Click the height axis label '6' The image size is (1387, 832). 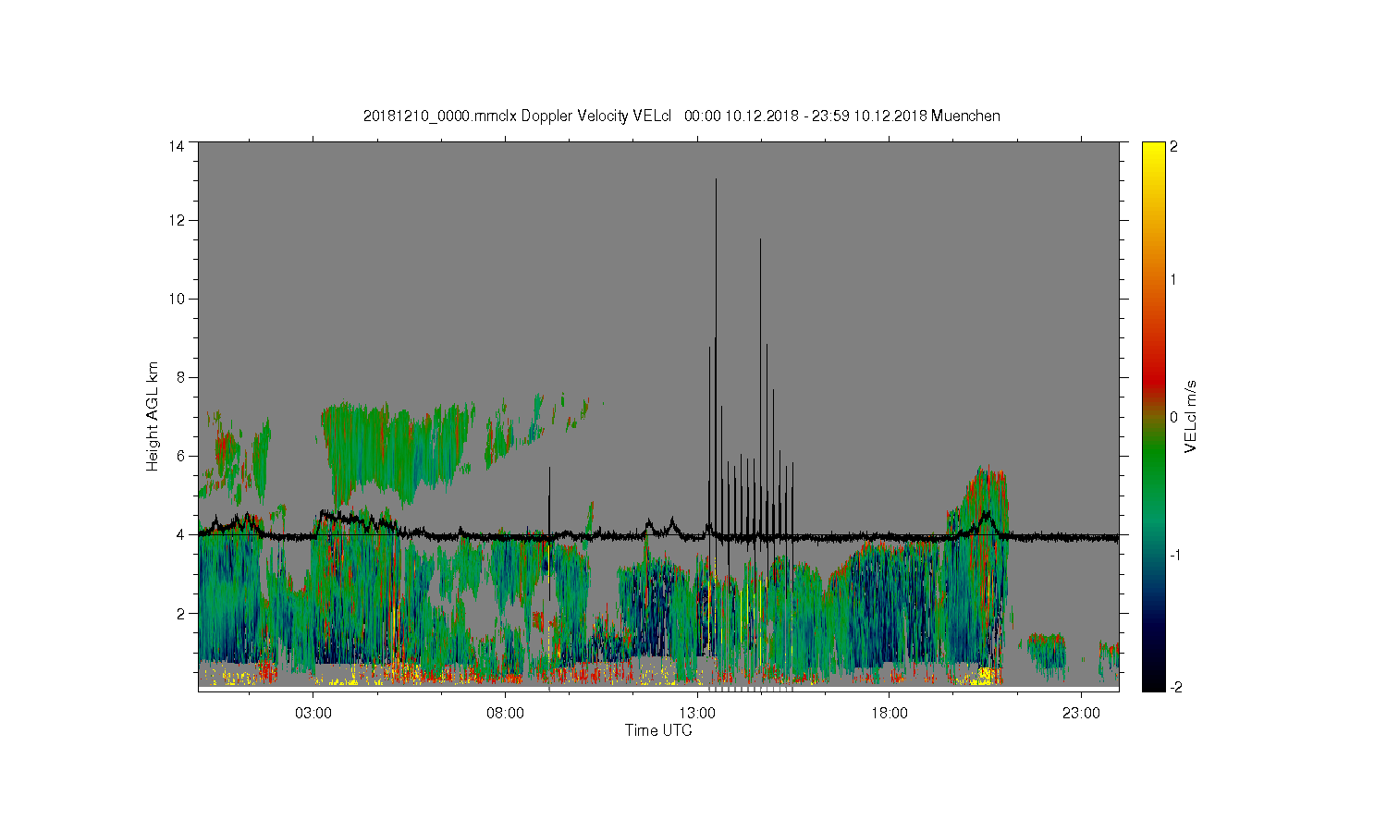[180, 456]
